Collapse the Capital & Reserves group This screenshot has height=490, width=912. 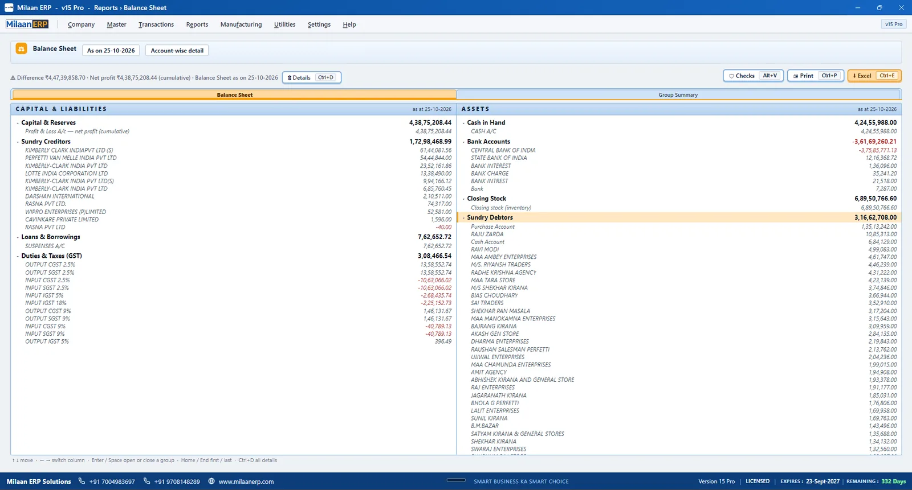tap(18, 123)
